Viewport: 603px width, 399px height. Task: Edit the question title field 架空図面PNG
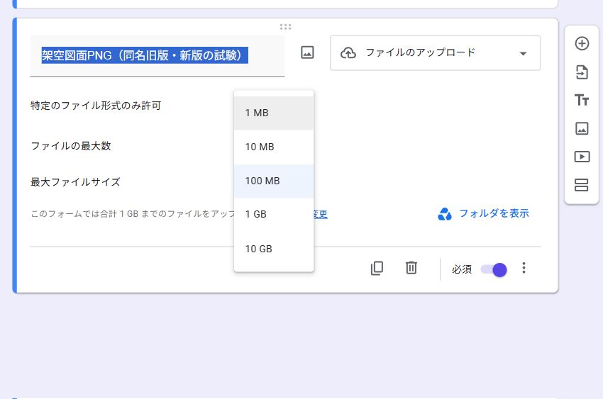157,56
